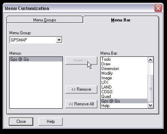Open the Menu Group dropdown arrow

coord(59,40)
